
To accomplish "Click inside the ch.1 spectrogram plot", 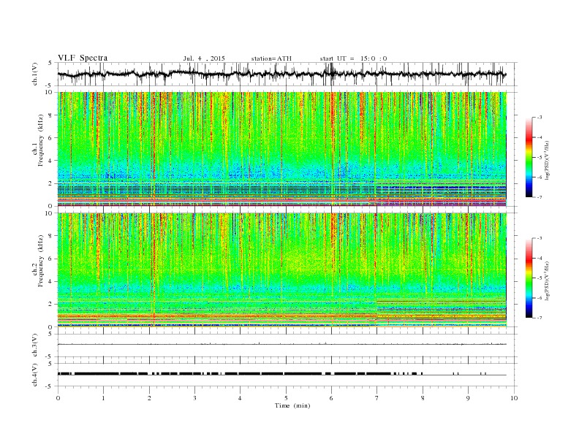I will pos(282,149).
